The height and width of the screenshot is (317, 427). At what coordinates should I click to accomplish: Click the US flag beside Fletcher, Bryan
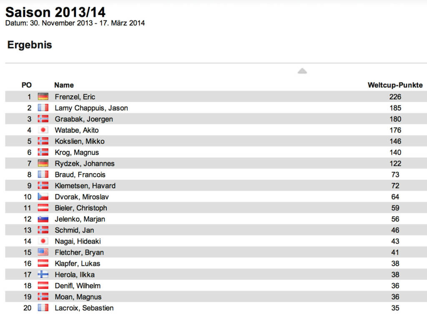(x=43, y=252)
